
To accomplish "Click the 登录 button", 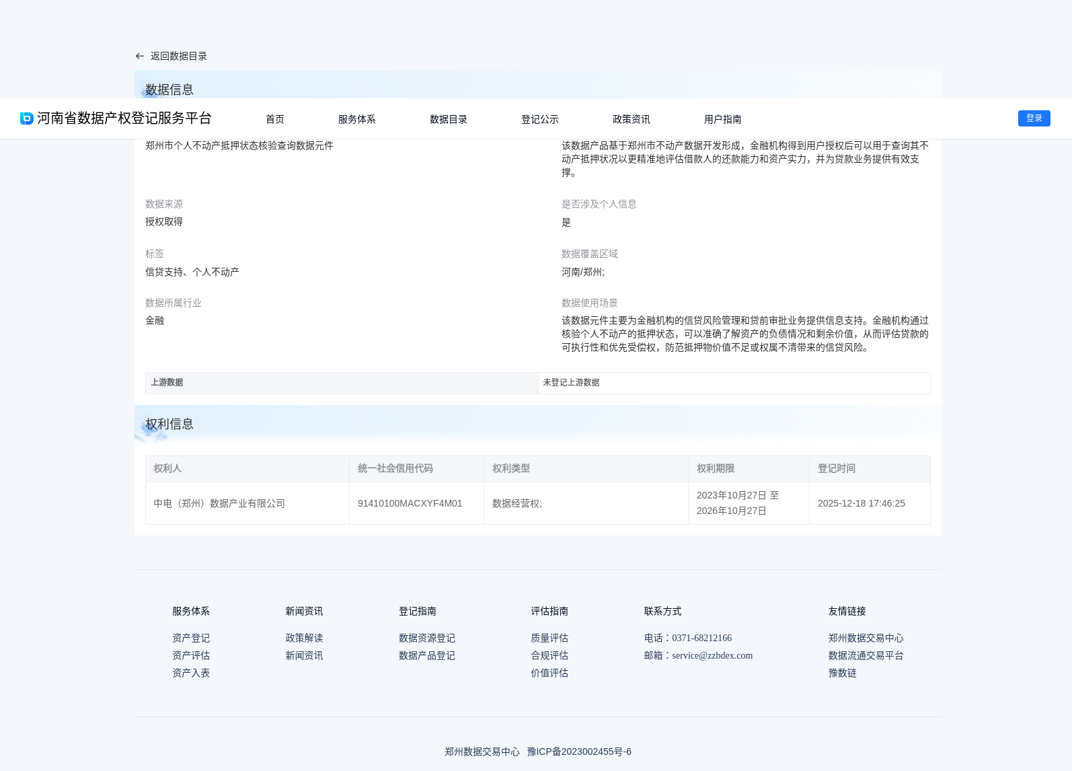I will pos(1034,118).
